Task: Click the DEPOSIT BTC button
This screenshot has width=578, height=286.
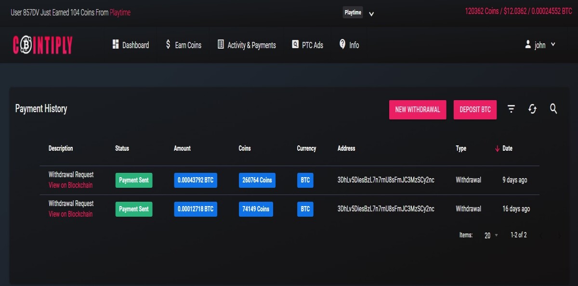Action: [475, 110]
